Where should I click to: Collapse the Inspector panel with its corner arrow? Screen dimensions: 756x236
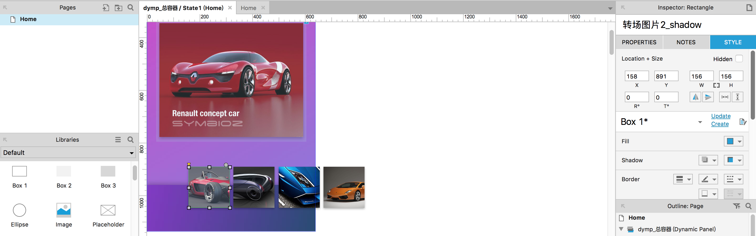tap(623, 8)
